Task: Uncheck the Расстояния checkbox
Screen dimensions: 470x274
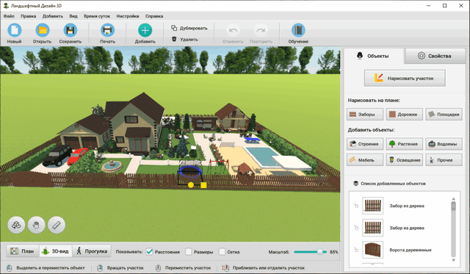Action: click(x=149, y=252)
